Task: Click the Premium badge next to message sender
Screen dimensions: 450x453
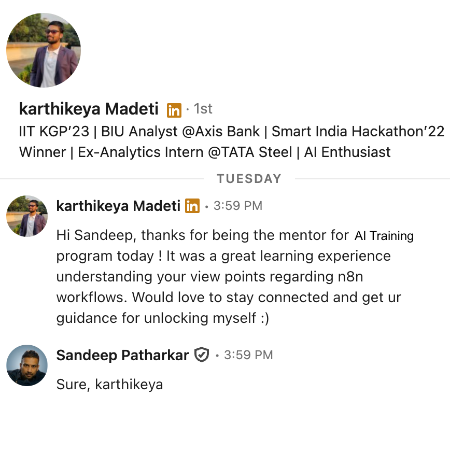Action: [x=192, y=206]
